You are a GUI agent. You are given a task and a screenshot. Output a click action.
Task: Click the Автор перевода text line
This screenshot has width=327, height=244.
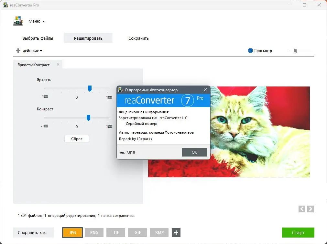[x=156, y=132]
